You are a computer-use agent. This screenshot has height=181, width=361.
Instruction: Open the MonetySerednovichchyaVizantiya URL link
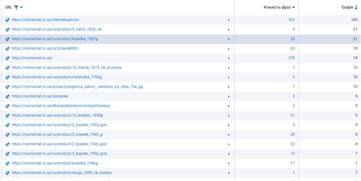61,106
